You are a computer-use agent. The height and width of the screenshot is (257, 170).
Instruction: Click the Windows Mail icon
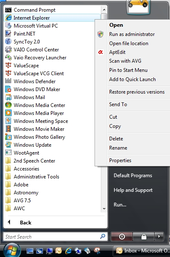point(8,97)
